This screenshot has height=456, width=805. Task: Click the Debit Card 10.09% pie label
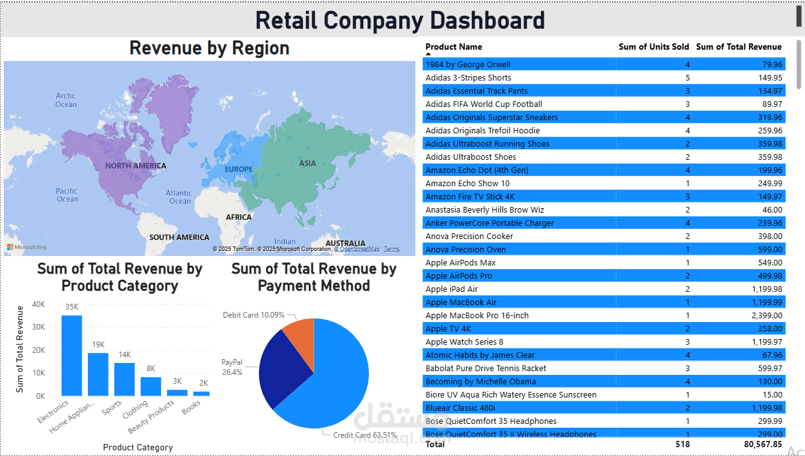tap(254, 314)
